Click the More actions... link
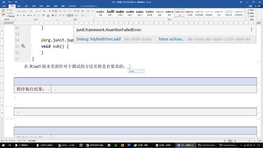This screenshot has height=148, width=263. (x=172, y=39)
